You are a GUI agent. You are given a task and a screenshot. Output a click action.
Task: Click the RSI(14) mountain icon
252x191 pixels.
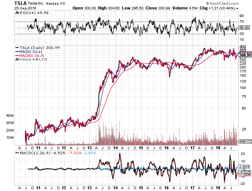click(x=17, y=13)
